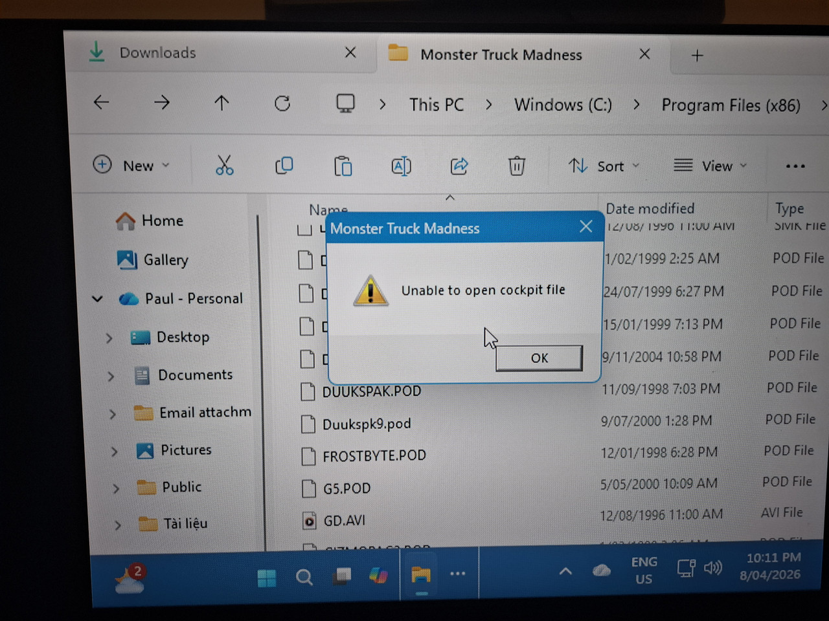Collapse the Paul - Personal tree node
Screen dimensions: 829x621
click(x=98, y=298)
